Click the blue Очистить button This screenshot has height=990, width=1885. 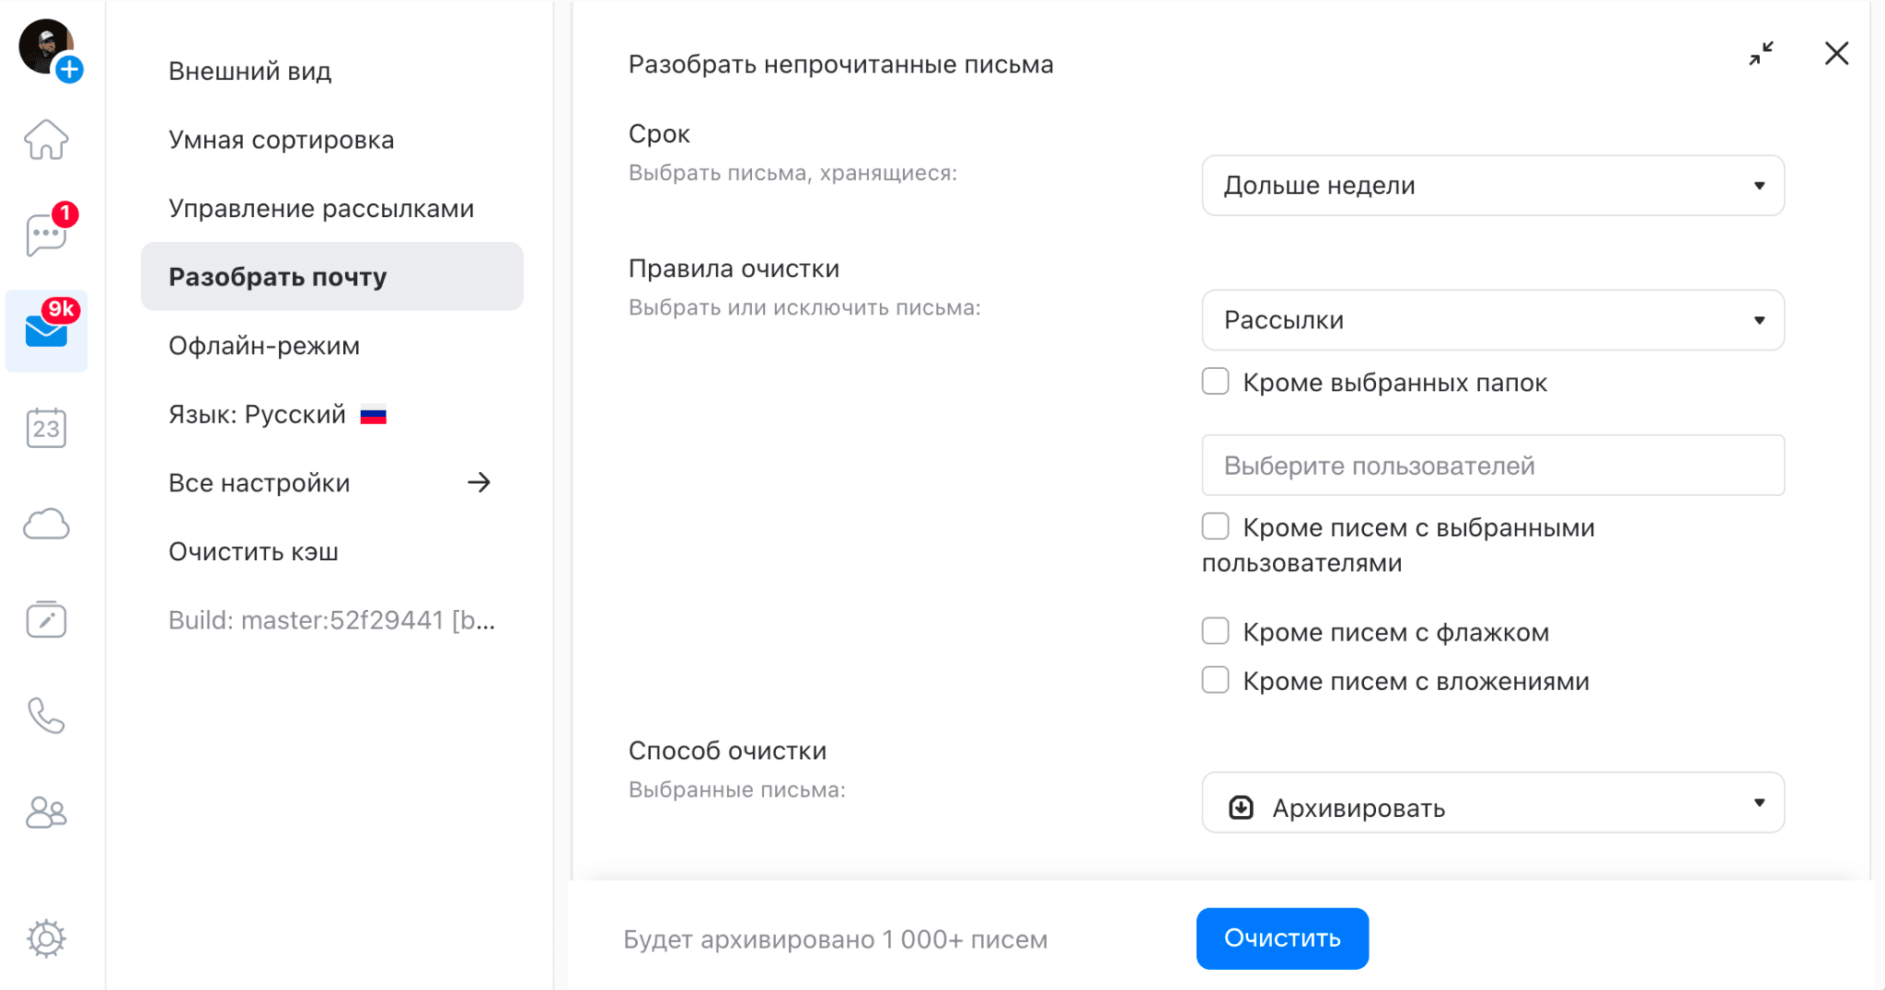pyautogui.click(x=1282, y=938)
